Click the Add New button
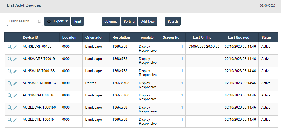This screenshot has height=128, width=281. [148, 21]
